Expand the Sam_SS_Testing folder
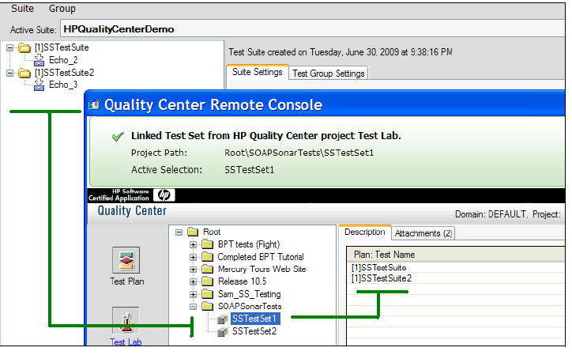The width and height of the screenshot is (572, 355). [193, 294]
